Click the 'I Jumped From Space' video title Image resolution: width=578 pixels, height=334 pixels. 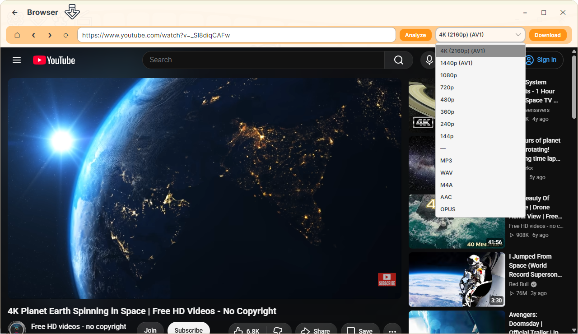coord(536,265)
